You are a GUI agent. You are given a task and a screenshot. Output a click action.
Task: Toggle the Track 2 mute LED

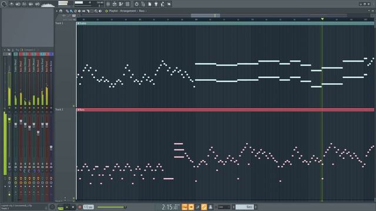(74, 198)
